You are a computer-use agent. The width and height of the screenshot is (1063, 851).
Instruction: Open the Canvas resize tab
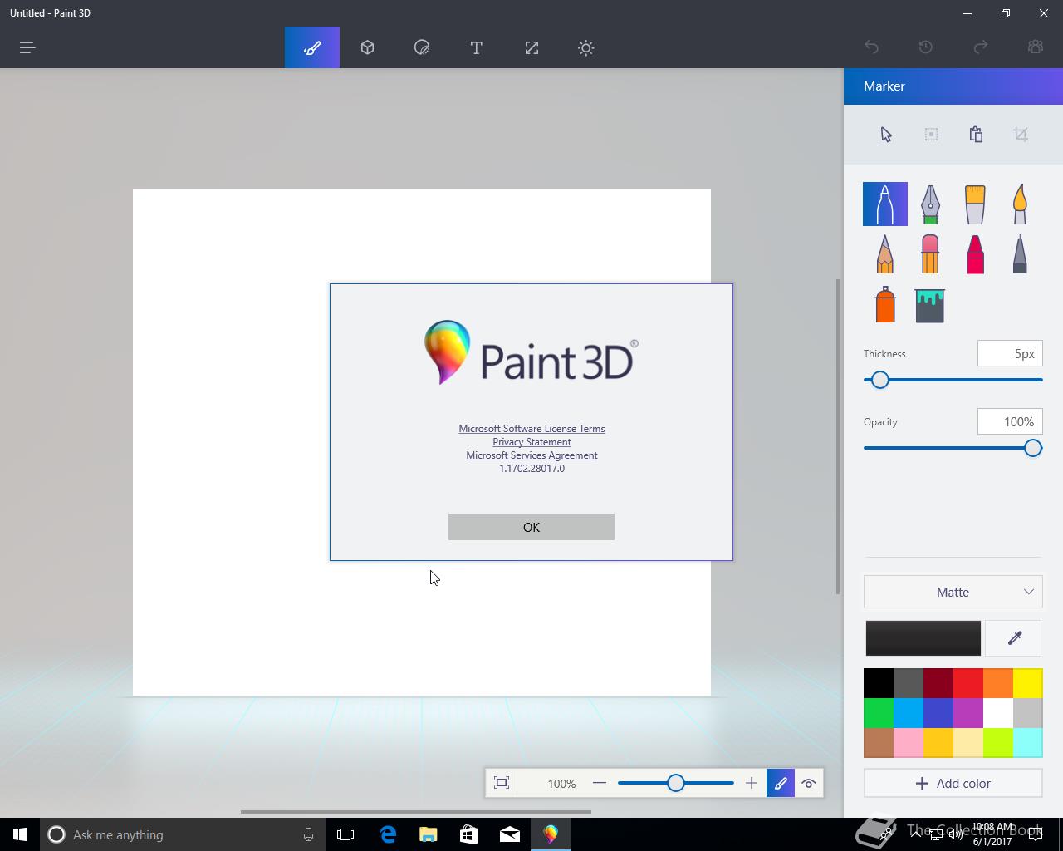531,47
